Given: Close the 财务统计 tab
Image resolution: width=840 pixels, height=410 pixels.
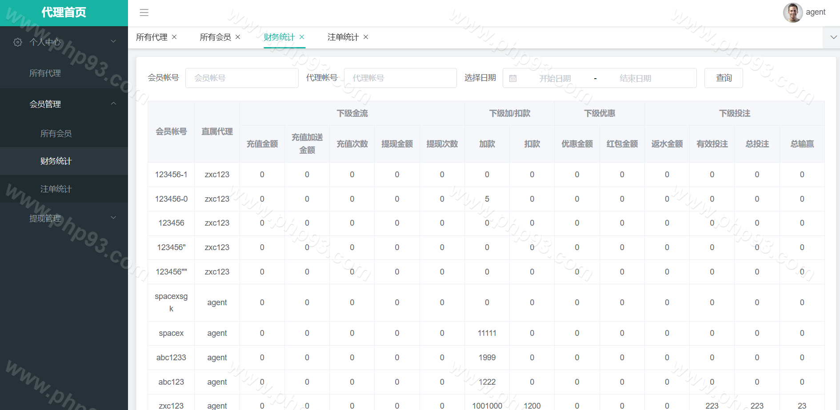Looking at the screenshot, I should coord(302,37).
